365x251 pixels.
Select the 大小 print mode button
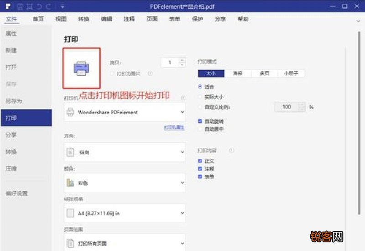211,73
